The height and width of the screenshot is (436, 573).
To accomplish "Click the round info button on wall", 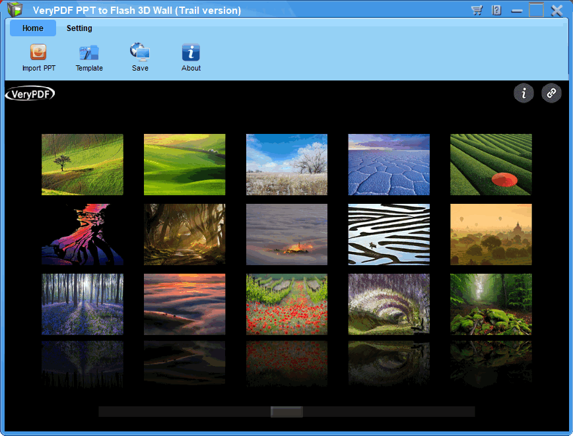I will click(523, 93).
